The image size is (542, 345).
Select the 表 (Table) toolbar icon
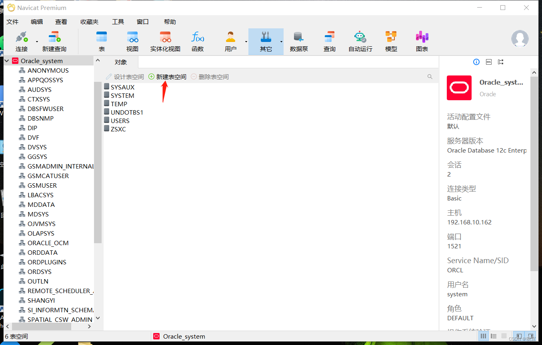[102, 42]
